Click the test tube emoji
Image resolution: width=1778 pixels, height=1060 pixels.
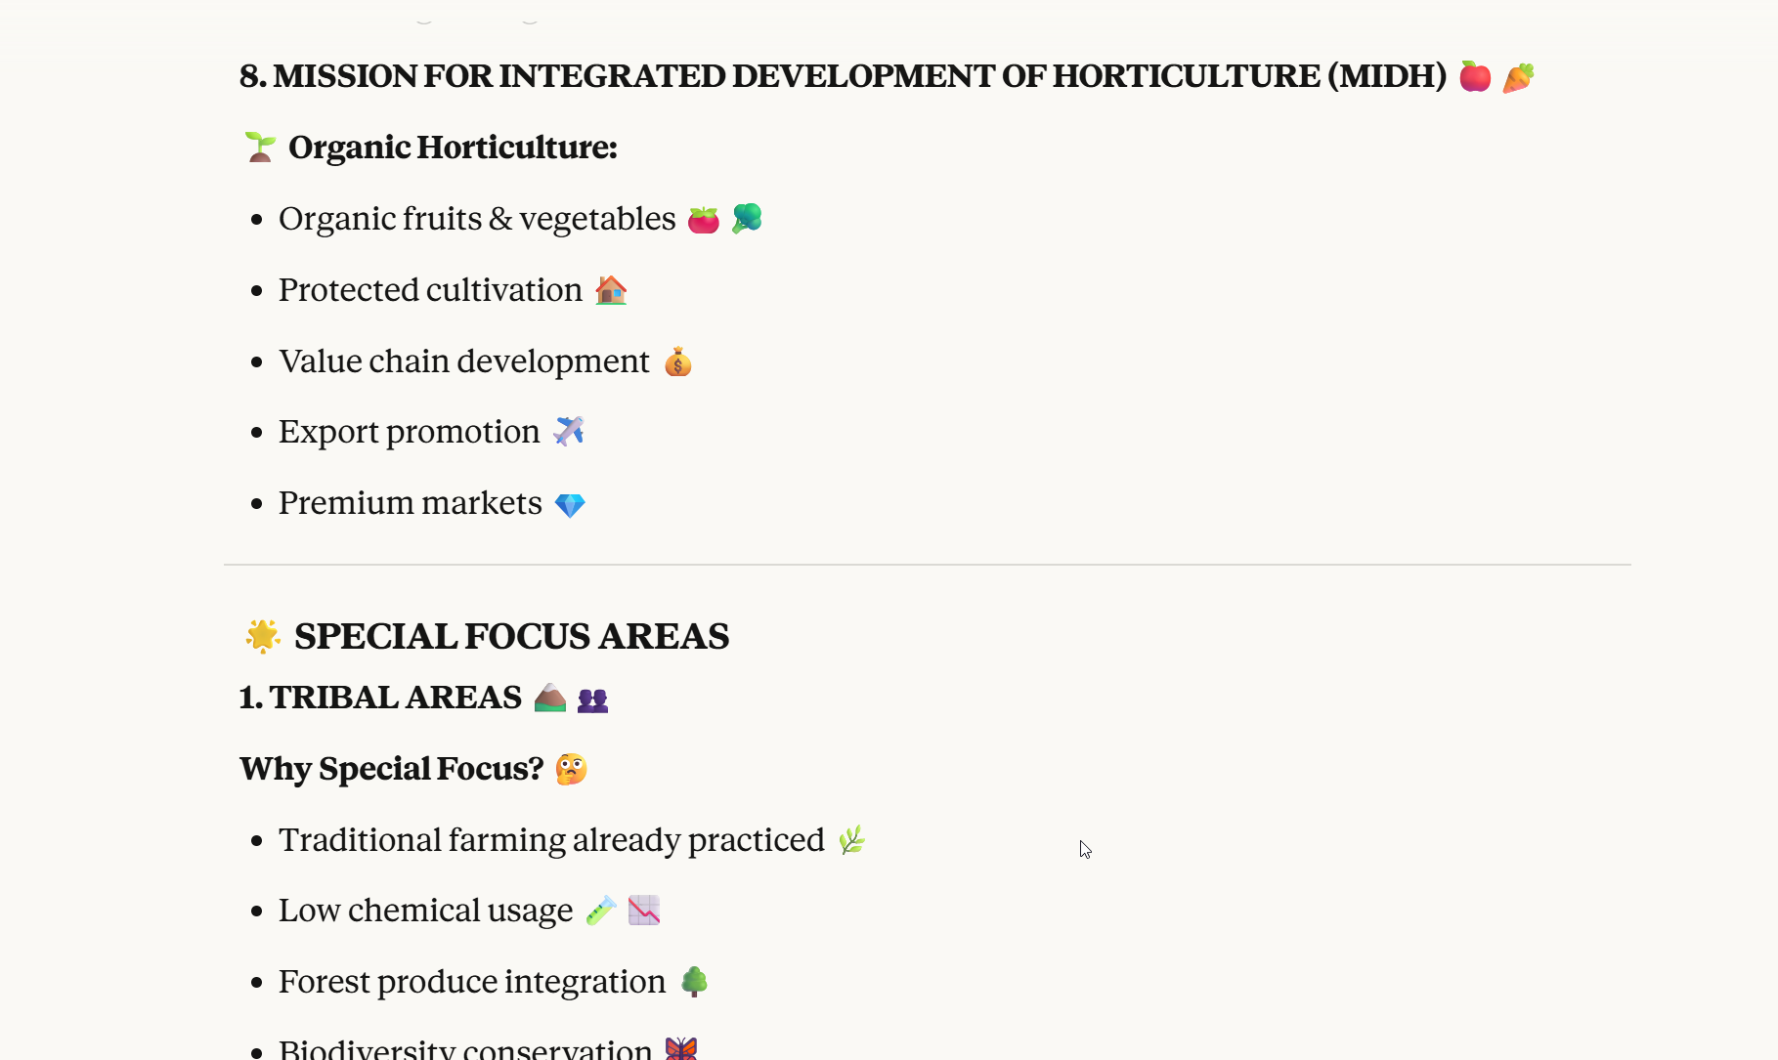tap(600, 911)
